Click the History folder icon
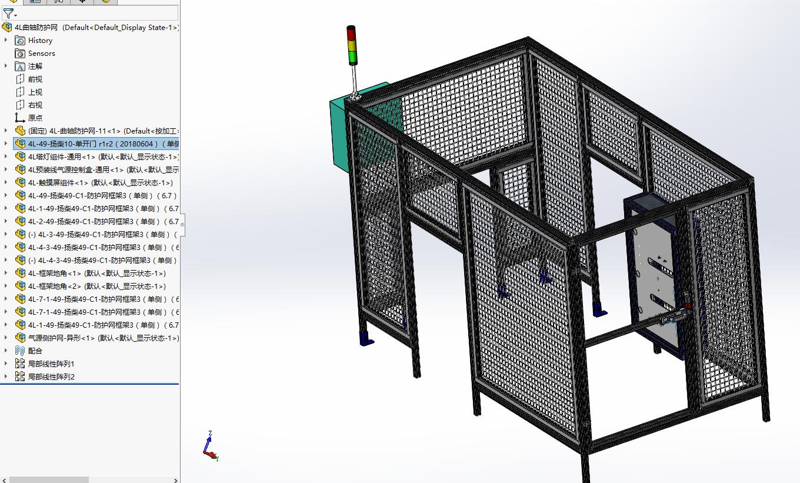The image size is (800, 483). [x=20, y=41]
